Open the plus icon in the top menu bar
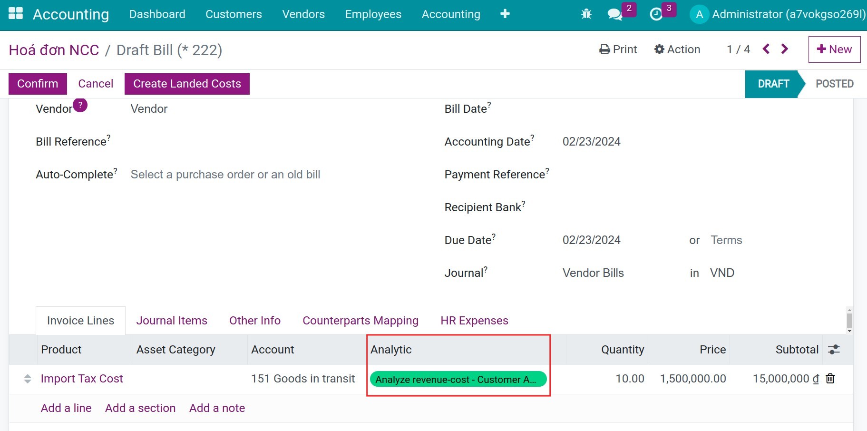Screen dimensions: 867x431 click(x=505, y=14)
